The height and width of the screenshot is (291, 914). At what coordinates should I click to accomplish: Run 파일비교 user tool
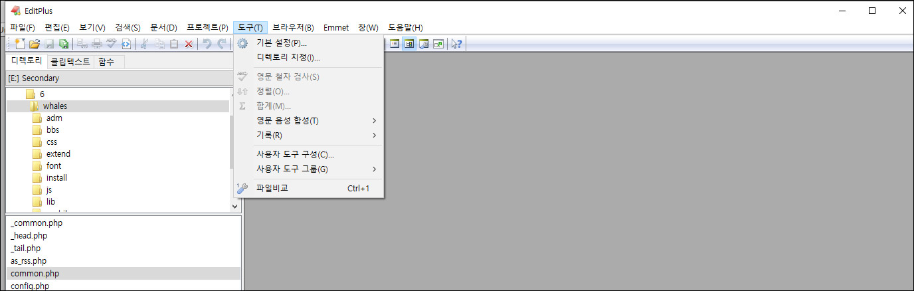pos(309,189)
